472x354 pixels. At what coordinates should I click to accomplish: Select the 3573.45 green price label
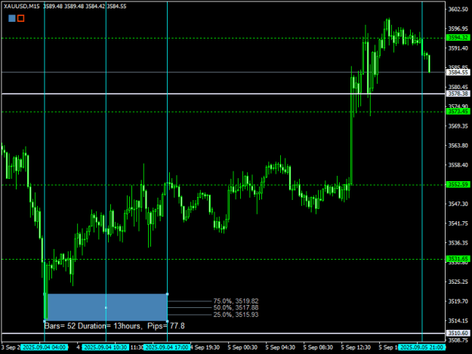pyautogui.click(x=458, y=112)
